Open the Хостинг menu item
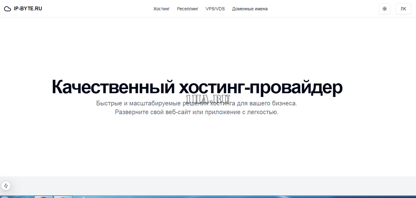The height and width of the screenshot is (198, 416). pos(161,9)
